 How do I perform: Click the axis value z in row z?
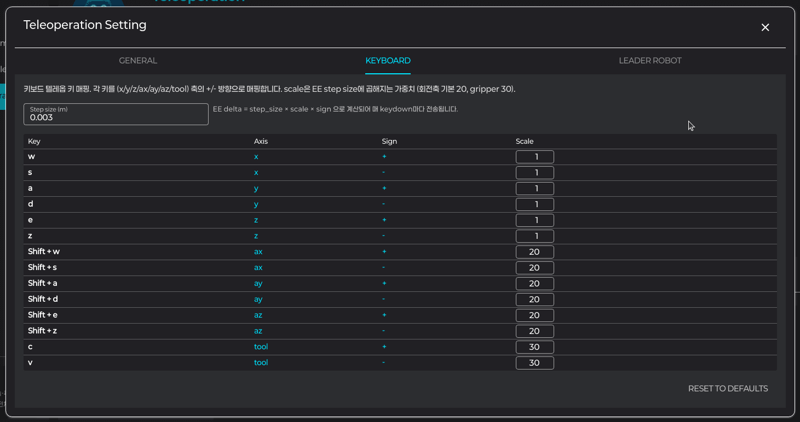[256, 236]
